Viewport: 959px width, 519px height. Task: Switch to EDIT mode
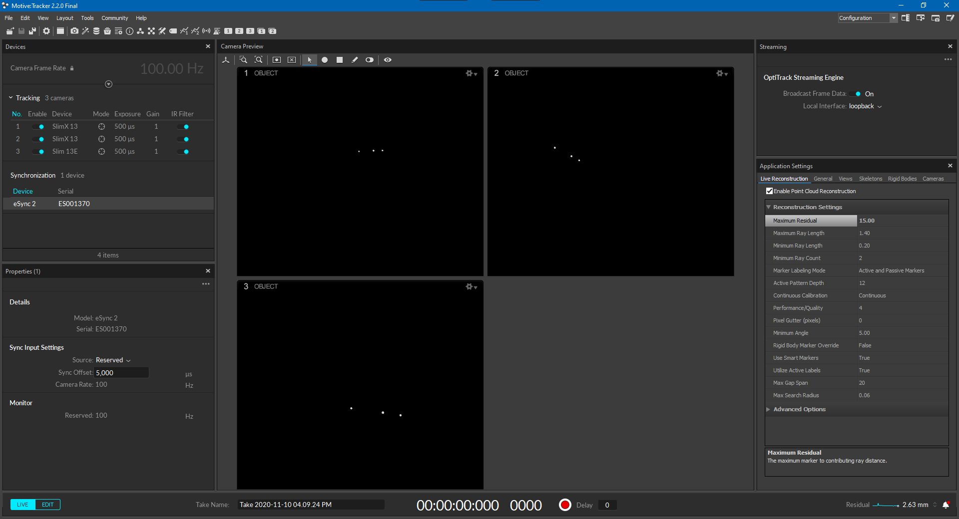pos(48,505)
